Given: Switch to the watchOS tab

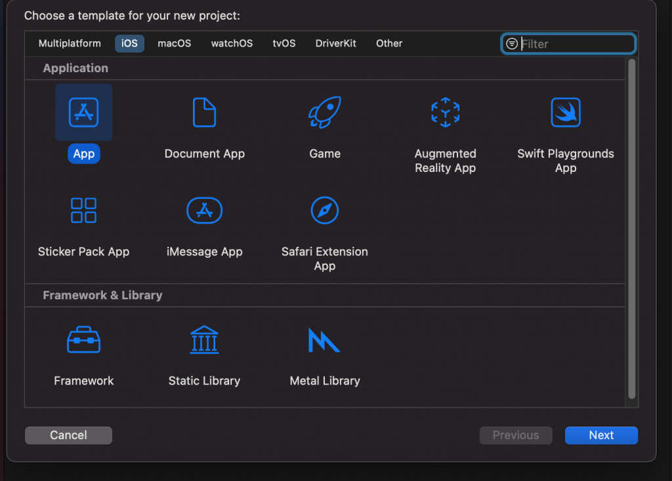Looking at the screenshot, I should (232, 43).
